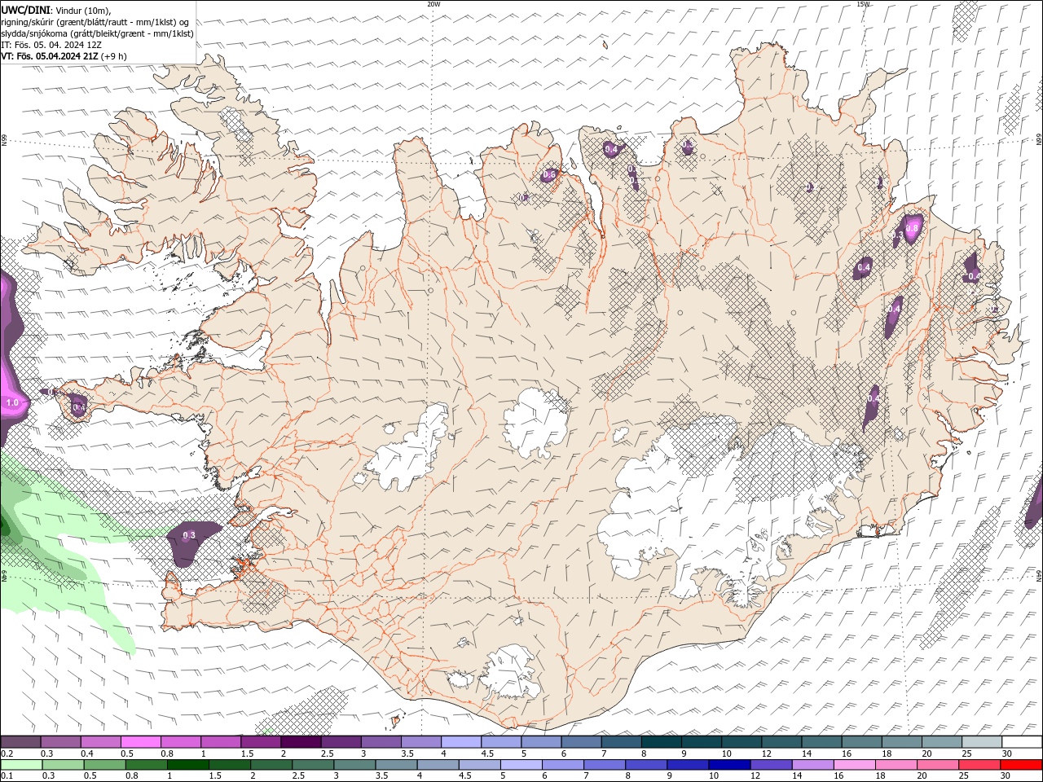Pick snow legend swatch between 0.2 and 0.3

coord(20,742)
